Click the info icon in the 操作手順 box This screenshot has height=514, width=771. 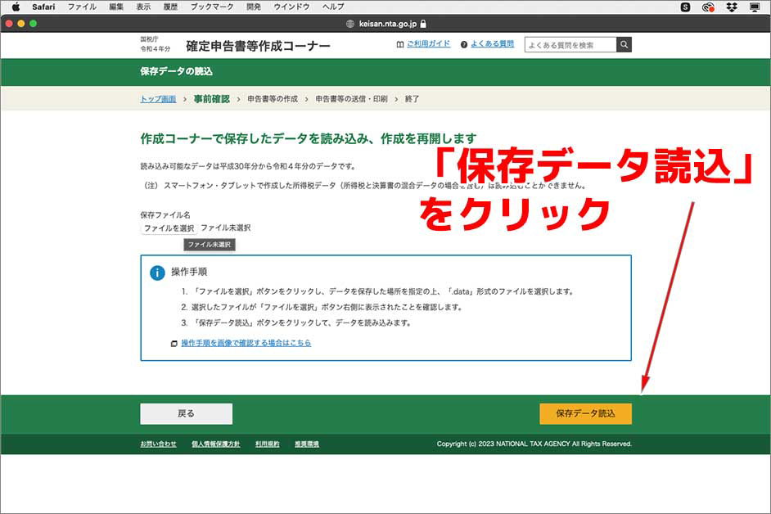pyautogui.click(x=157, y=272)
